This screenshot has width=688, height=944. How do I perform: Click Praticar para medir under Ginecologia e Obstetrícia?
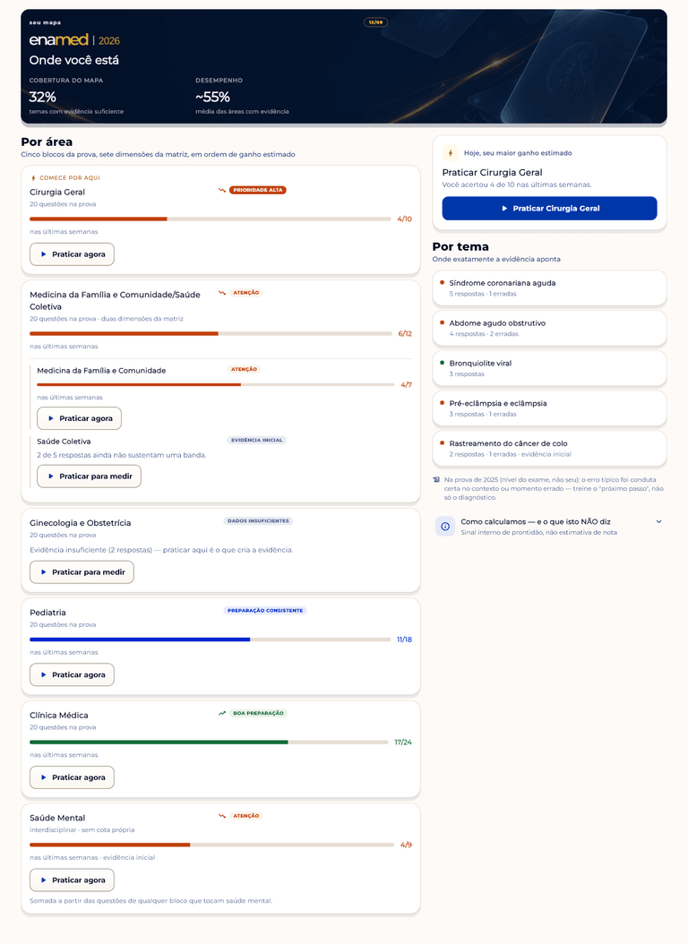point(82,572)
